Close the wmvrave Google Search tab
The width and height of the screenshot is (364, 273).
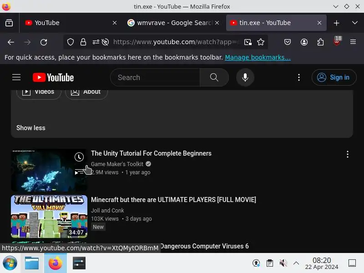217,23
